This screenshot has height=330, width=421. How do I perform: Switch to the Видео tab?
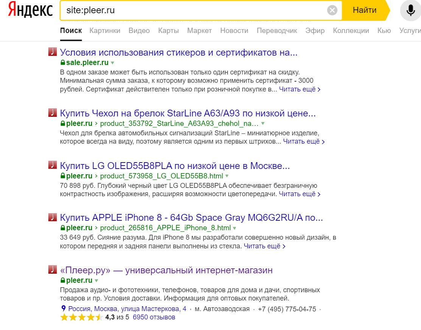click(x=139, y=31)
